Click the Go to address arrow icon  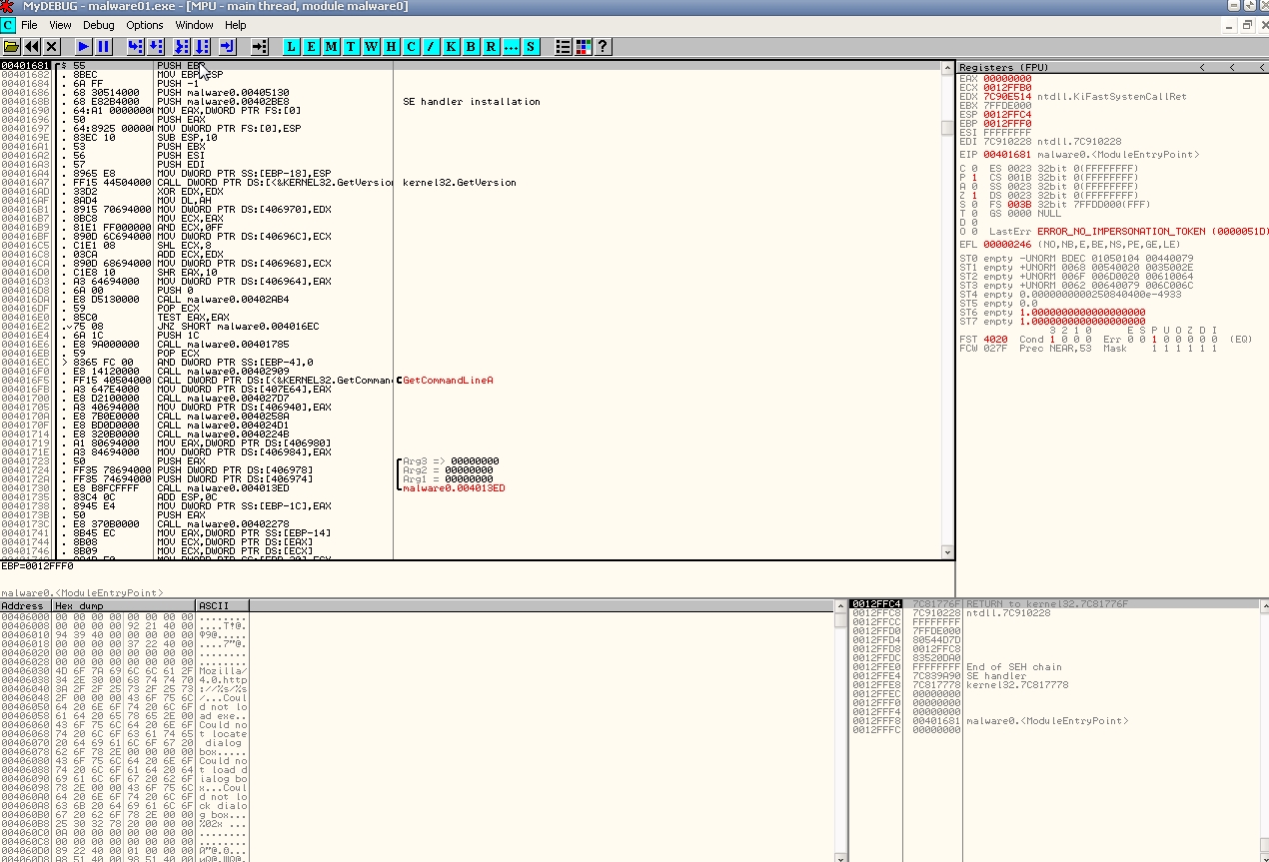coord(259,47)
